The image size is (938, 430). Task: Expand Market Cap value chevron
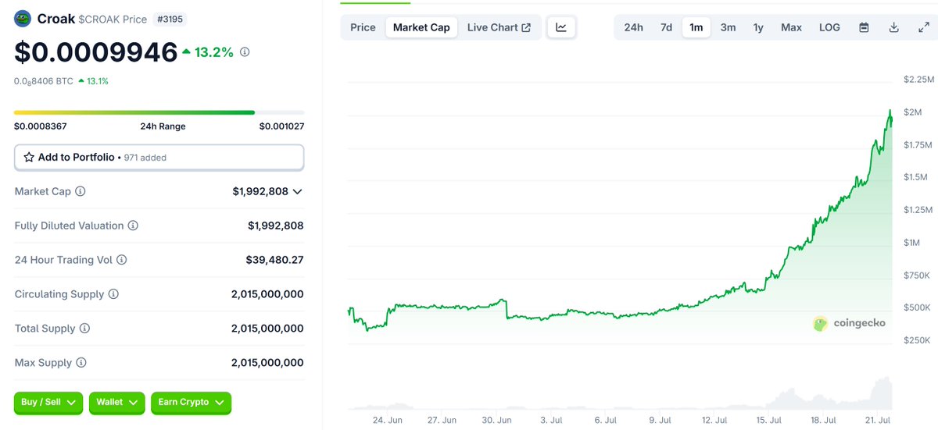coord(297,191)
